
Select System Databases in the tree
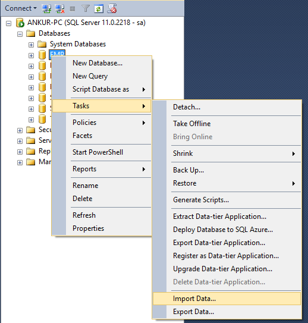[78, 44]
